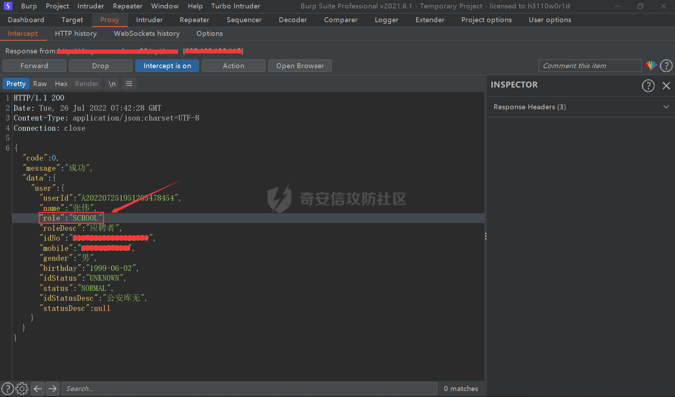Expand Response Headers (3) section
The image size is (675, 397).
(581, 107)
